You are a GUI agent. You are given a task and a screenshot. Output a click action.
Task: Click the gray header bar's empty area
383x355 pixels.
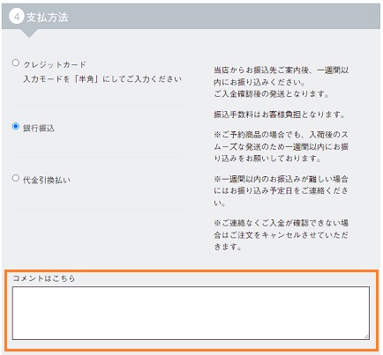click(223, 17)
